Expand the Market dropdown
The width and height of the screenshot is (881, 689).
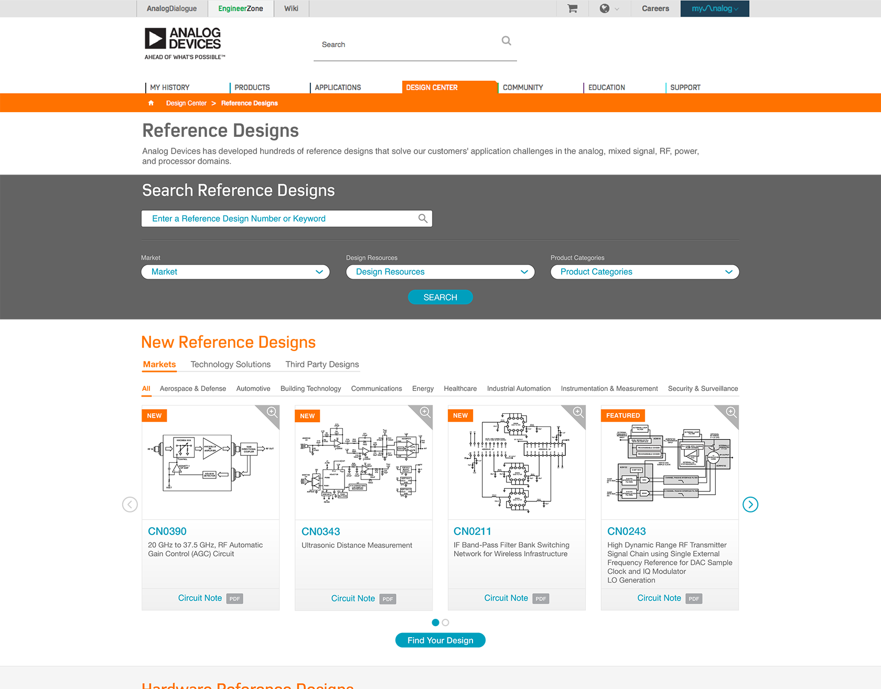pyautogui.click(x=235, y=272)
